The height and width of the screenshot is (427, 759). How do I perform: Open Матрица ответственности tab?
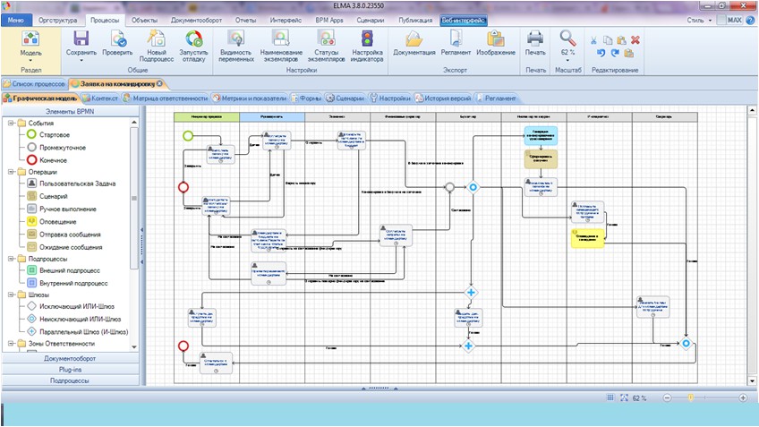tap(166, 98)
